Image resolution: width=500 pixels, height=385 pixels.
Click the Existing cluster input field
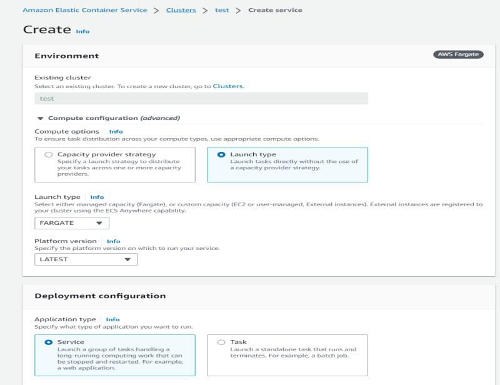click(201, 98)
